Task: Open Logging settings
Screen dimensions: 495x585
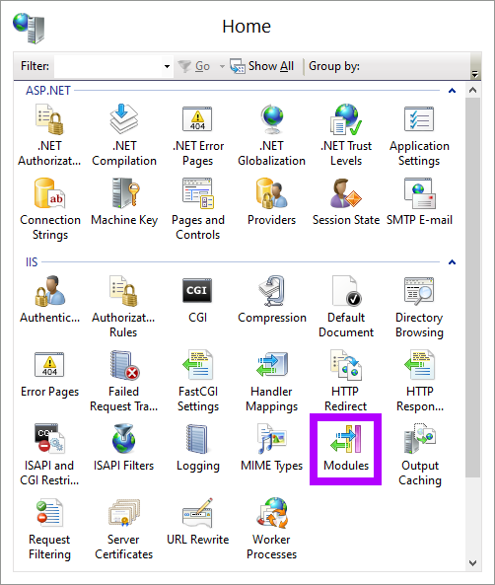Action: 197,448
